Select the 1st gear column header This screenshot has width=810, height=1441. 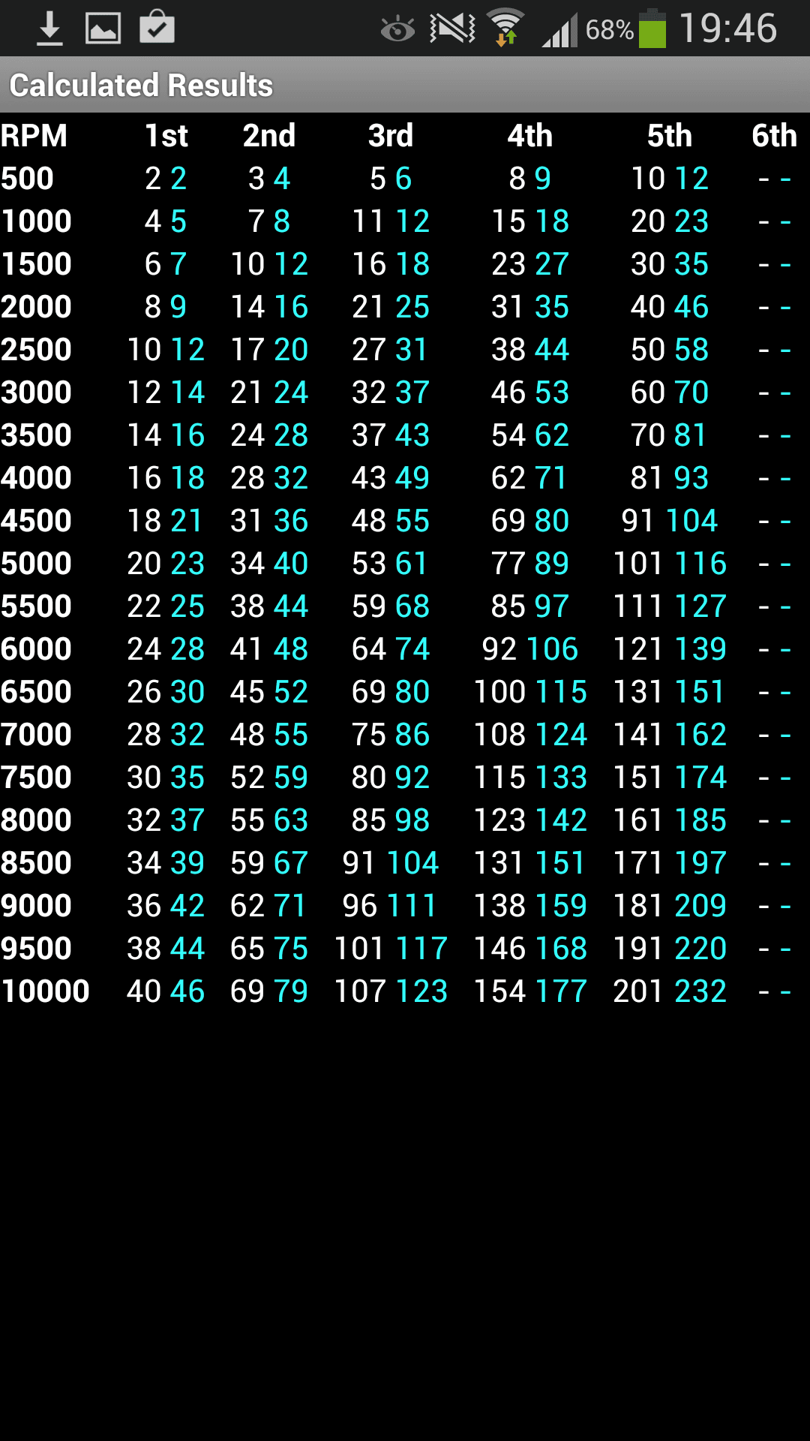166,136
